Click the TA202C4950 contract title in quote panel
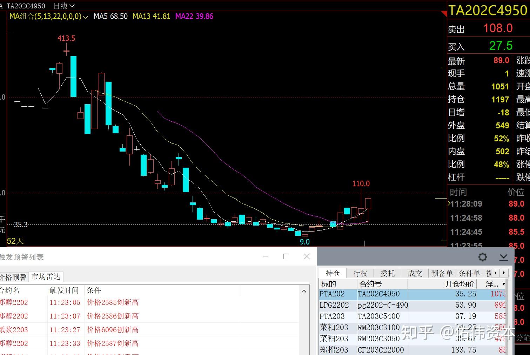The width and height of the screenshot is (530, 355). [x=488, y=11]
